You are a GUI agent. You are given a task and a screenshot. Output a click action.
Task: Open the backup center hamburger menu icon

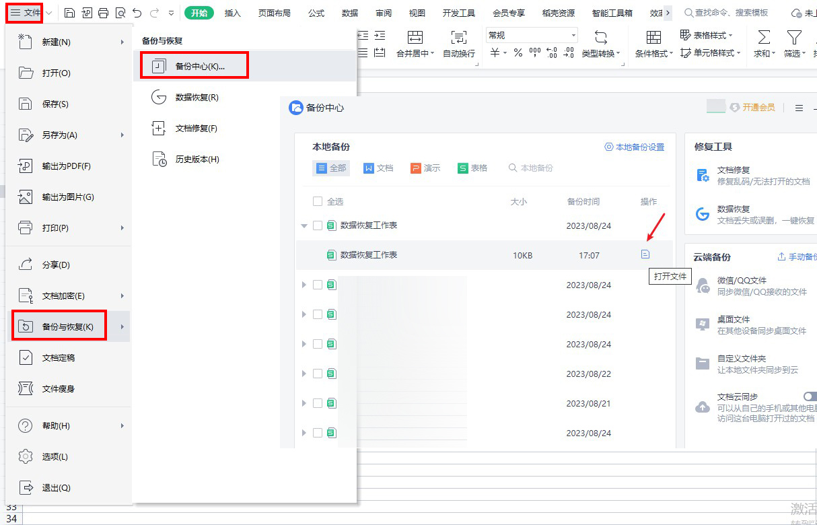click(x=799, y=108)
